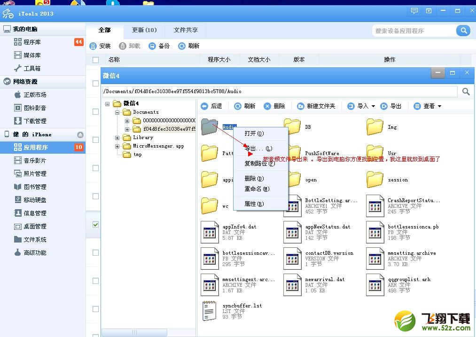Image resolution: width=476 pixels, height=337 pixels.
Task: Click the 后退 back button
Action: [211, 106]
